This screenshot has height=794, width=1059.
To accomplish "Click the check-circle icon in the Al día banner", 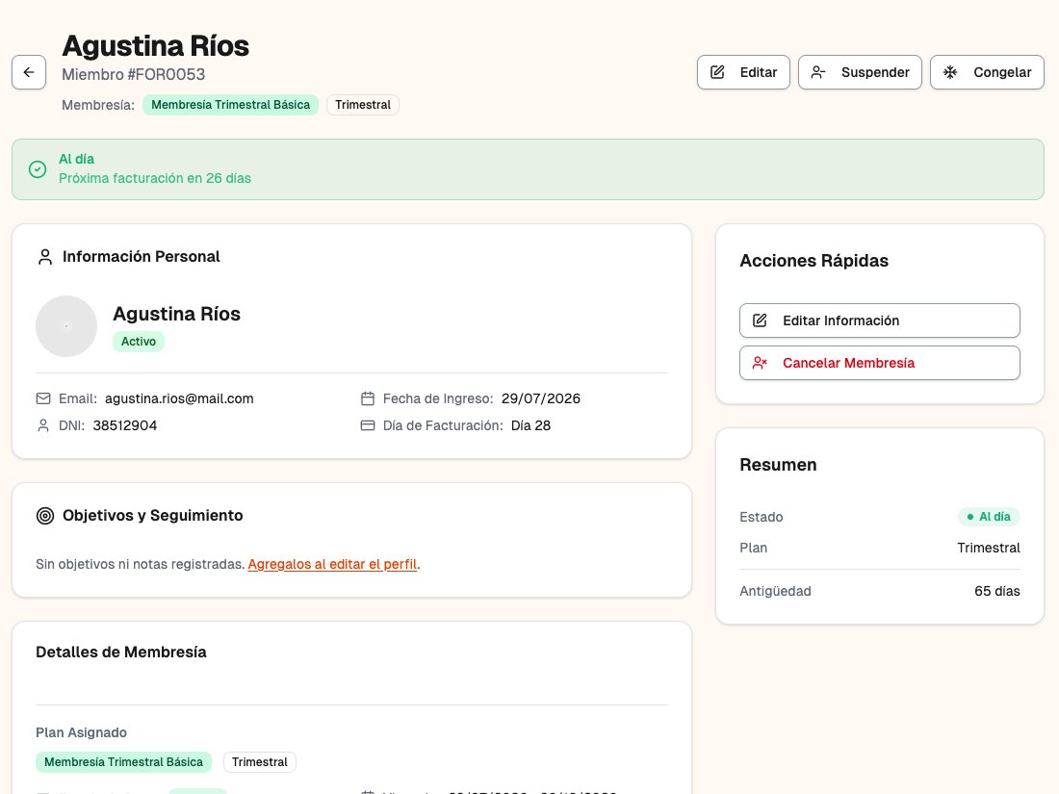I will 38,168.
